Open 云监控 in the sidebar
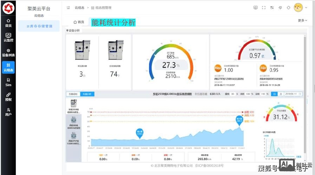The image size is (315, 175). 8,37
